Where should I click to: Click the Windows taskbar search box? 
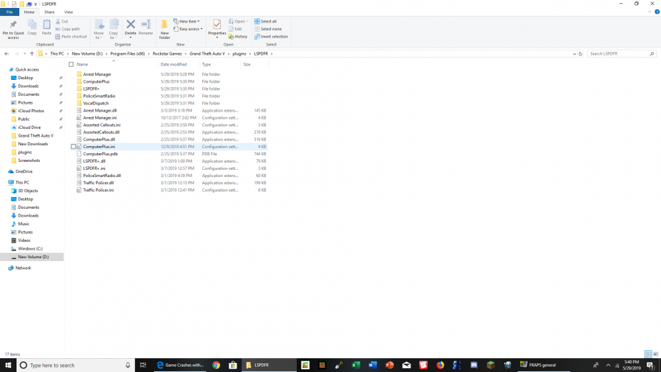(76, 365)
